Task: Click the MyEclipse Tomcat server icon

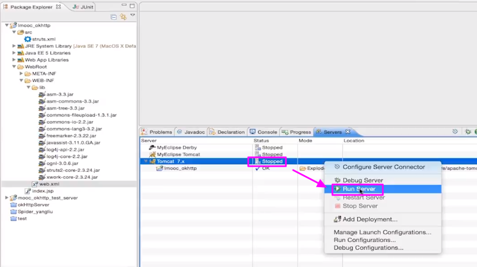Action: pos(152,155)
